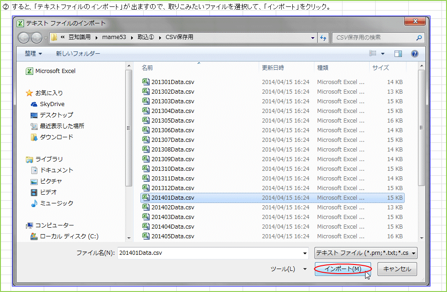Open 最近表示した場所 in sidebar
This screenshot has width=447, height=292.
click(57, 126)
